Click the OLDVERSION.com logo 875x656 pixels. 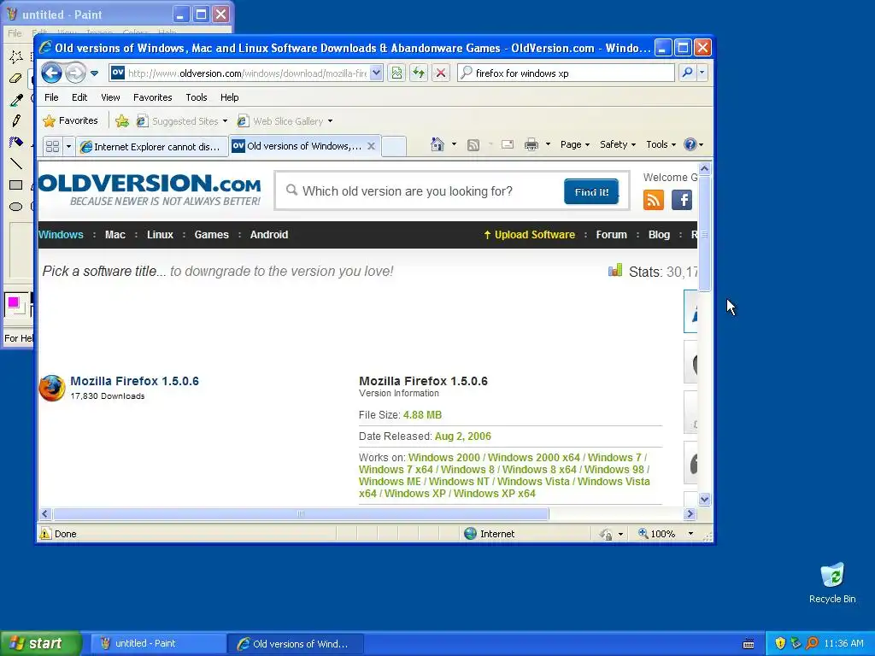coord(150,190)
